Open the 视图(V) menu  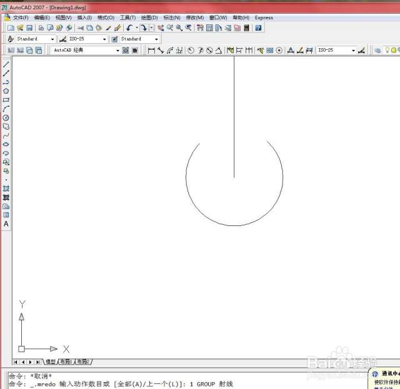click(64, 17)
